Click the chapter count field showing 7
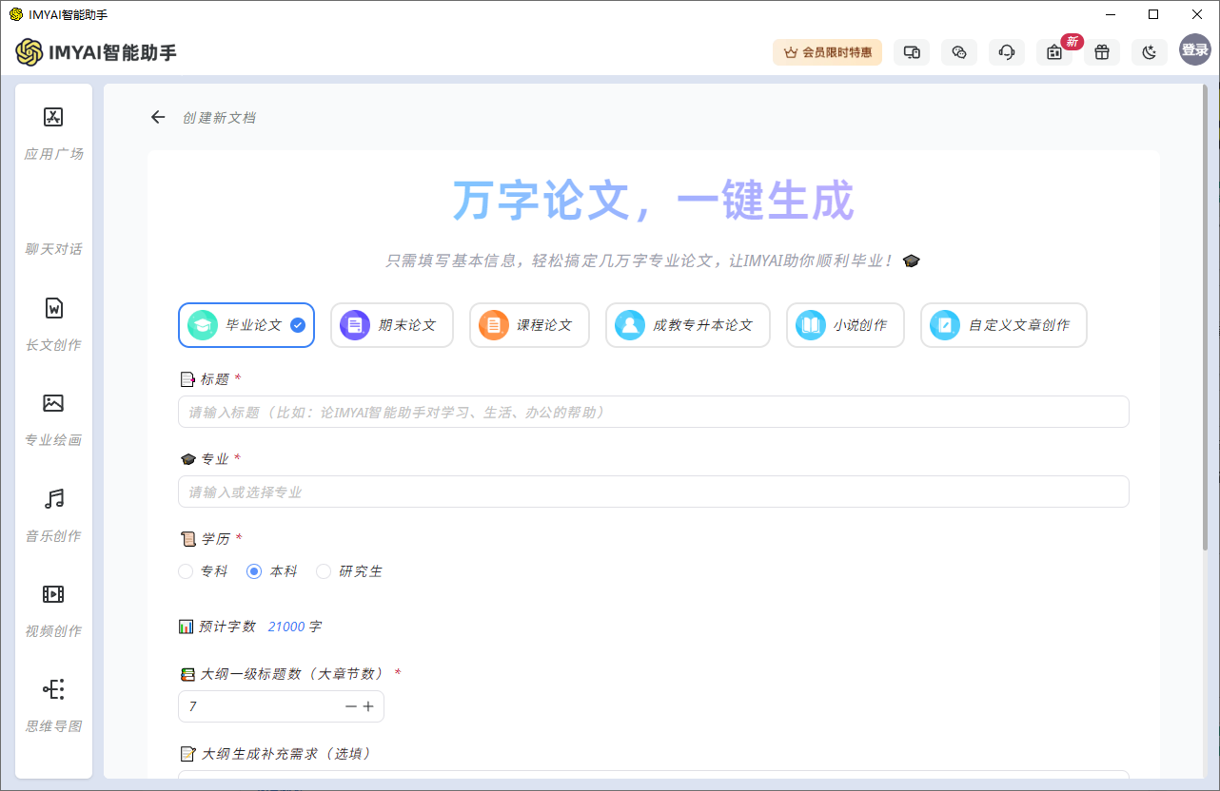Screen dimensions: 1220x791 (282, 706)
